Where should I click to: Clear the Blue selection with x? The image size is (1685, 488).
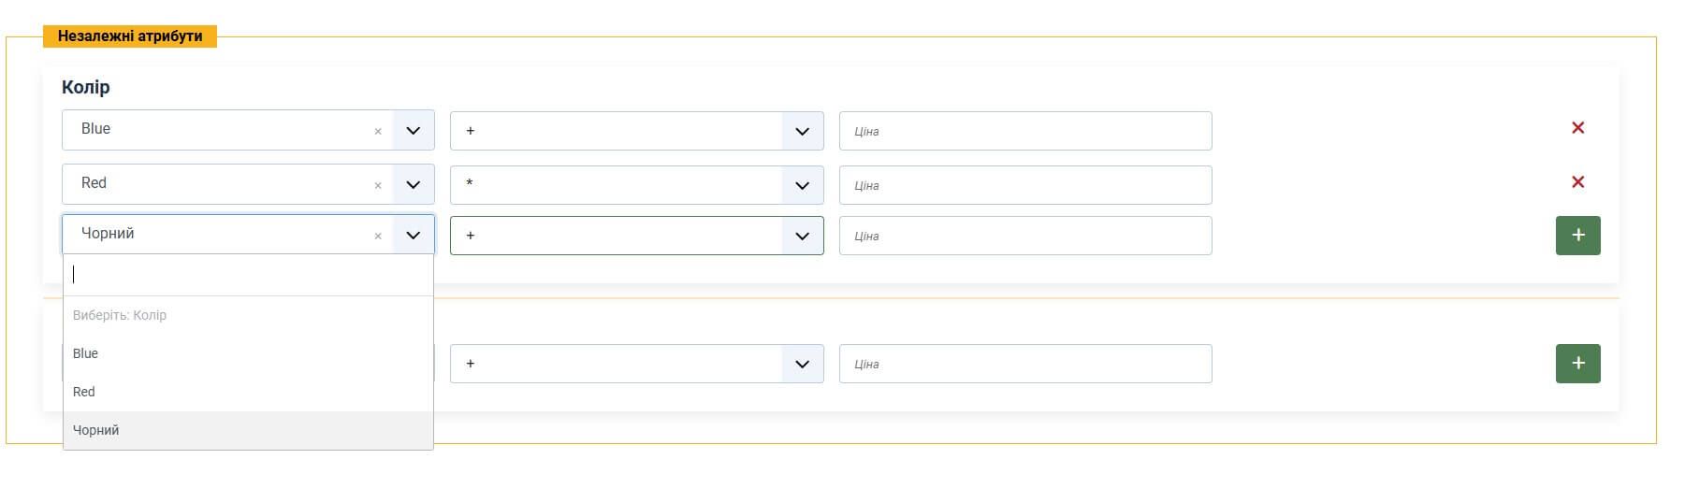378,132
